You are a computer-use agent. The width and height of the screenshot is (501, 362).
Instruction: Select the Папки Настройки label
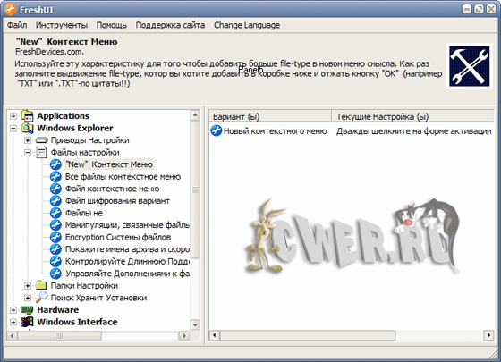84,286
